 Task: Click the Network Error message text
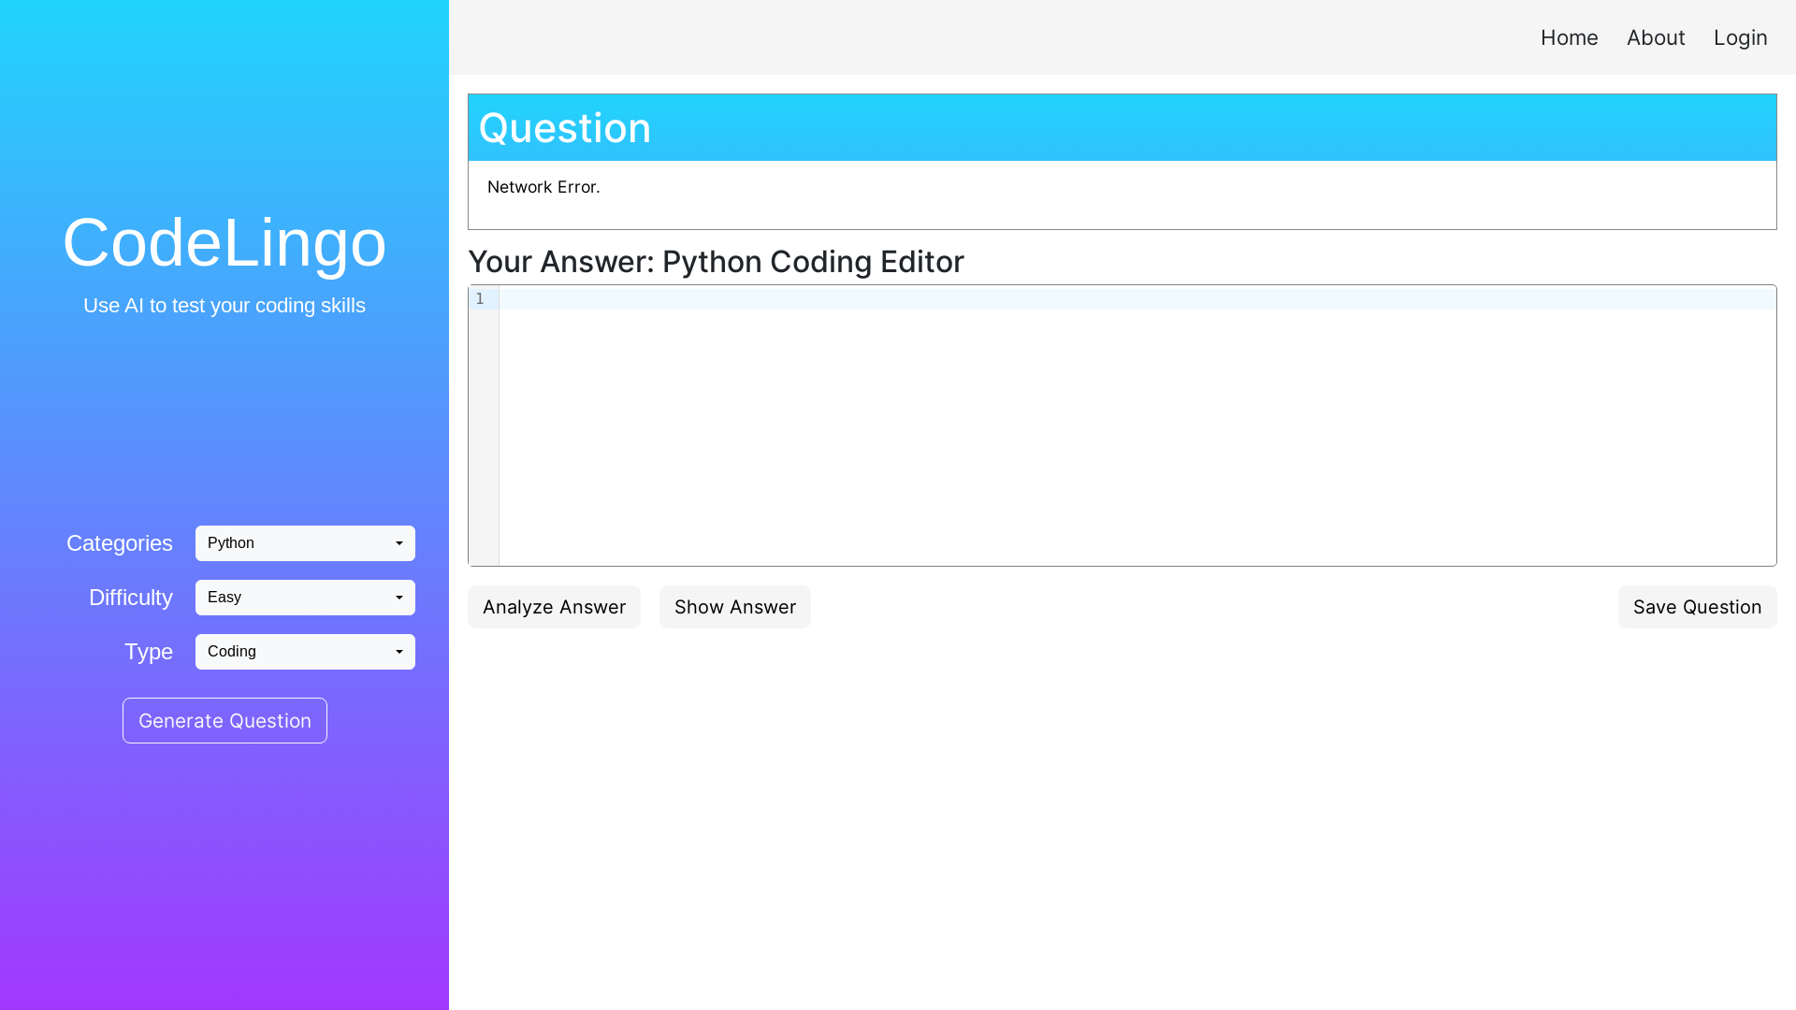point(543,187)
